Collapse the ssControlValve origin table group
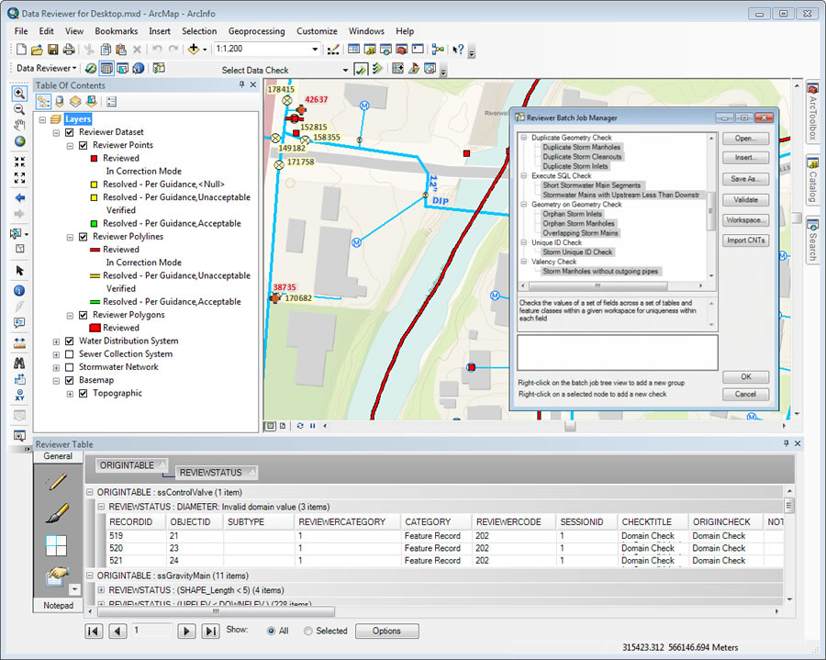The height and width of the screenshot is (660, 826). click(x=90, y=493)
